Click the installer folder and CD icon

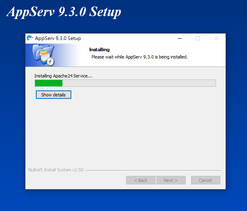[44, 55]
